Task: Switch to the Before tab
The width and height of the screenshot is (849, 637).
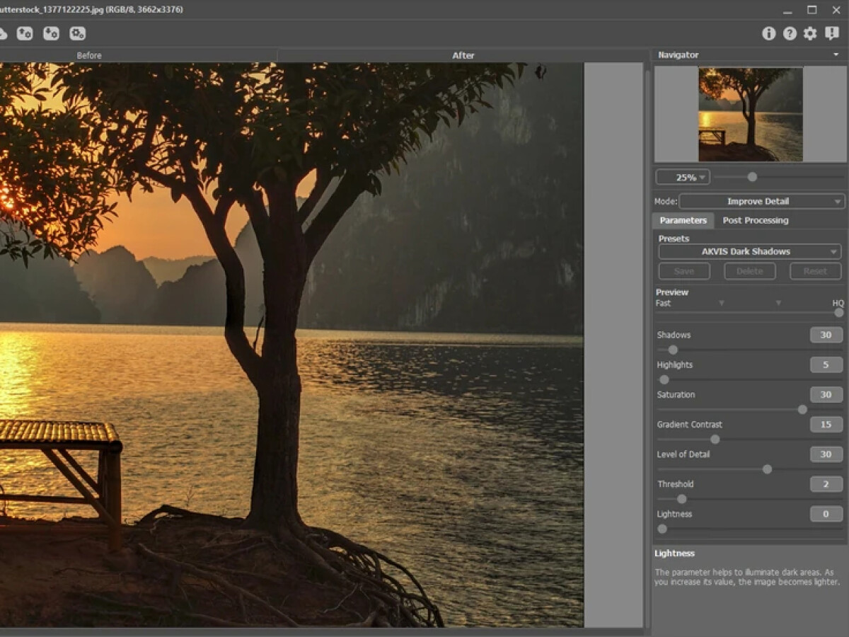Action: (x=89, y=55)
